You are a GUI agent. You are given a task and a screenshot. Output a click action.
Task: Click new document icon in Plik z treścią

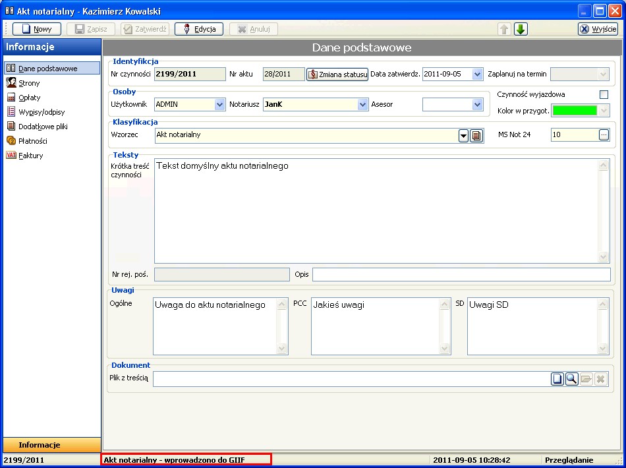pyautogui.click(x=557, y=379)
